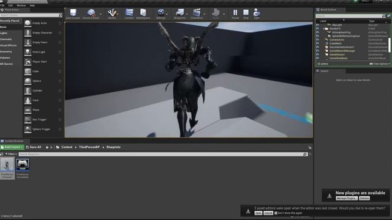The height and width of the screenshot is (220, 392).
Task: Select the Cone primitive icon
Action: click(28, 100)
